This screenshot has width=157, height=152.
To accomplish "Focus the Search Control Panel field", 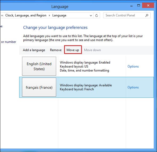I will tap(127, 15).
